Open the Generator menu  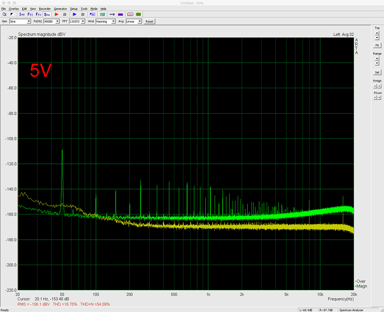[60, 9]
